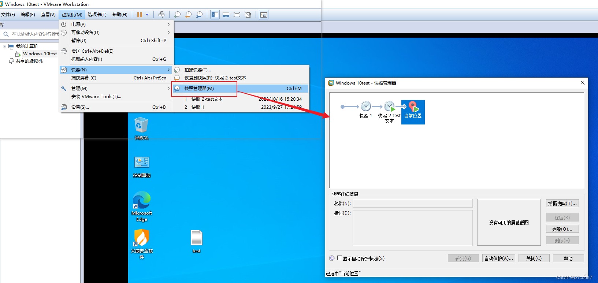This screenshot has height=283, width=598.
Task: Expand the 电源(P) submenu
Action: [116, 24]
